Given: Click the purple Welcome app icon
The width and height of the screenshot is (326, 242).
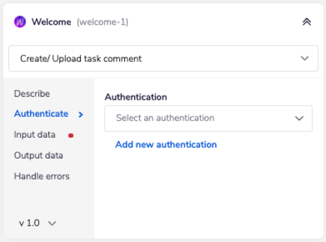Looking at the screenshot, I should tap(20, 22).
